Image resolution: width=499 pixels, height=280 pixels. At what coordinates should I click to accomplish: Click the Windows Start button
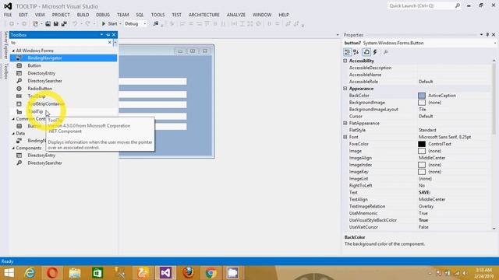point(9,273)
